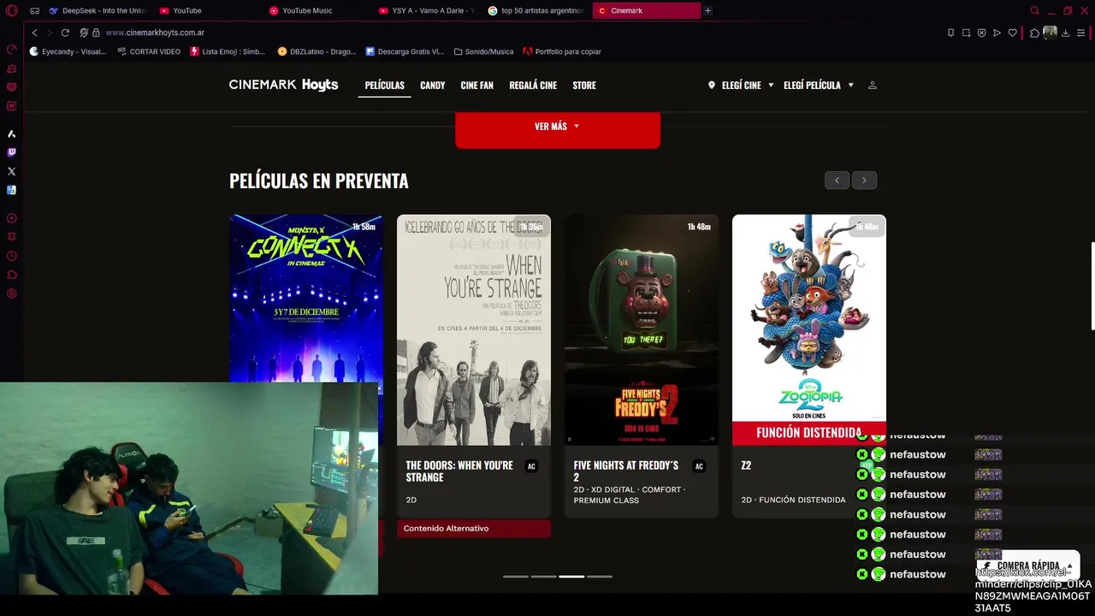Expand the Sonido/Musica bookmark folder
This screenshot has width=1095, height=616.
coord(483,51)
